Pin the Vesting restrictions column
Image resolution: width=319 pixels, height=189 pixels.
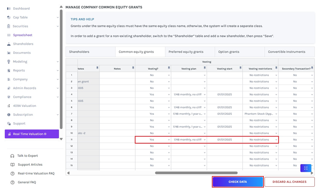[x=276, y=68]
